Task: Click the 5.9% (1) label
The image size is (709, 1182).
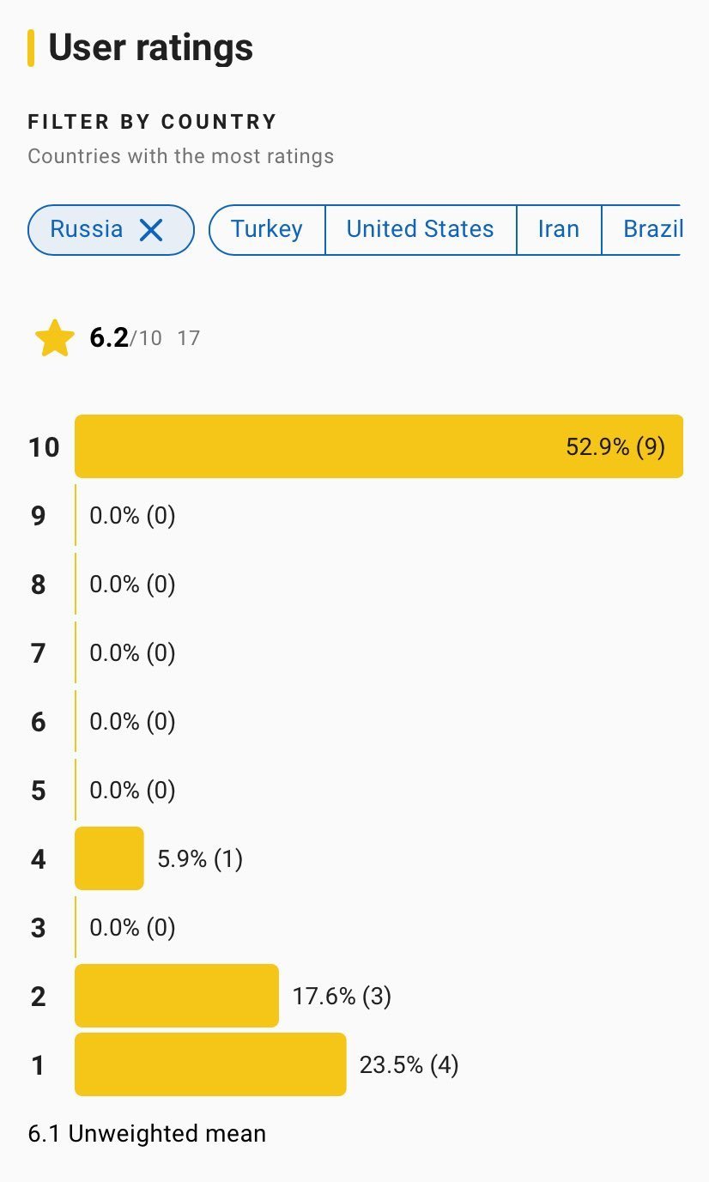Action: pos(200,858)
